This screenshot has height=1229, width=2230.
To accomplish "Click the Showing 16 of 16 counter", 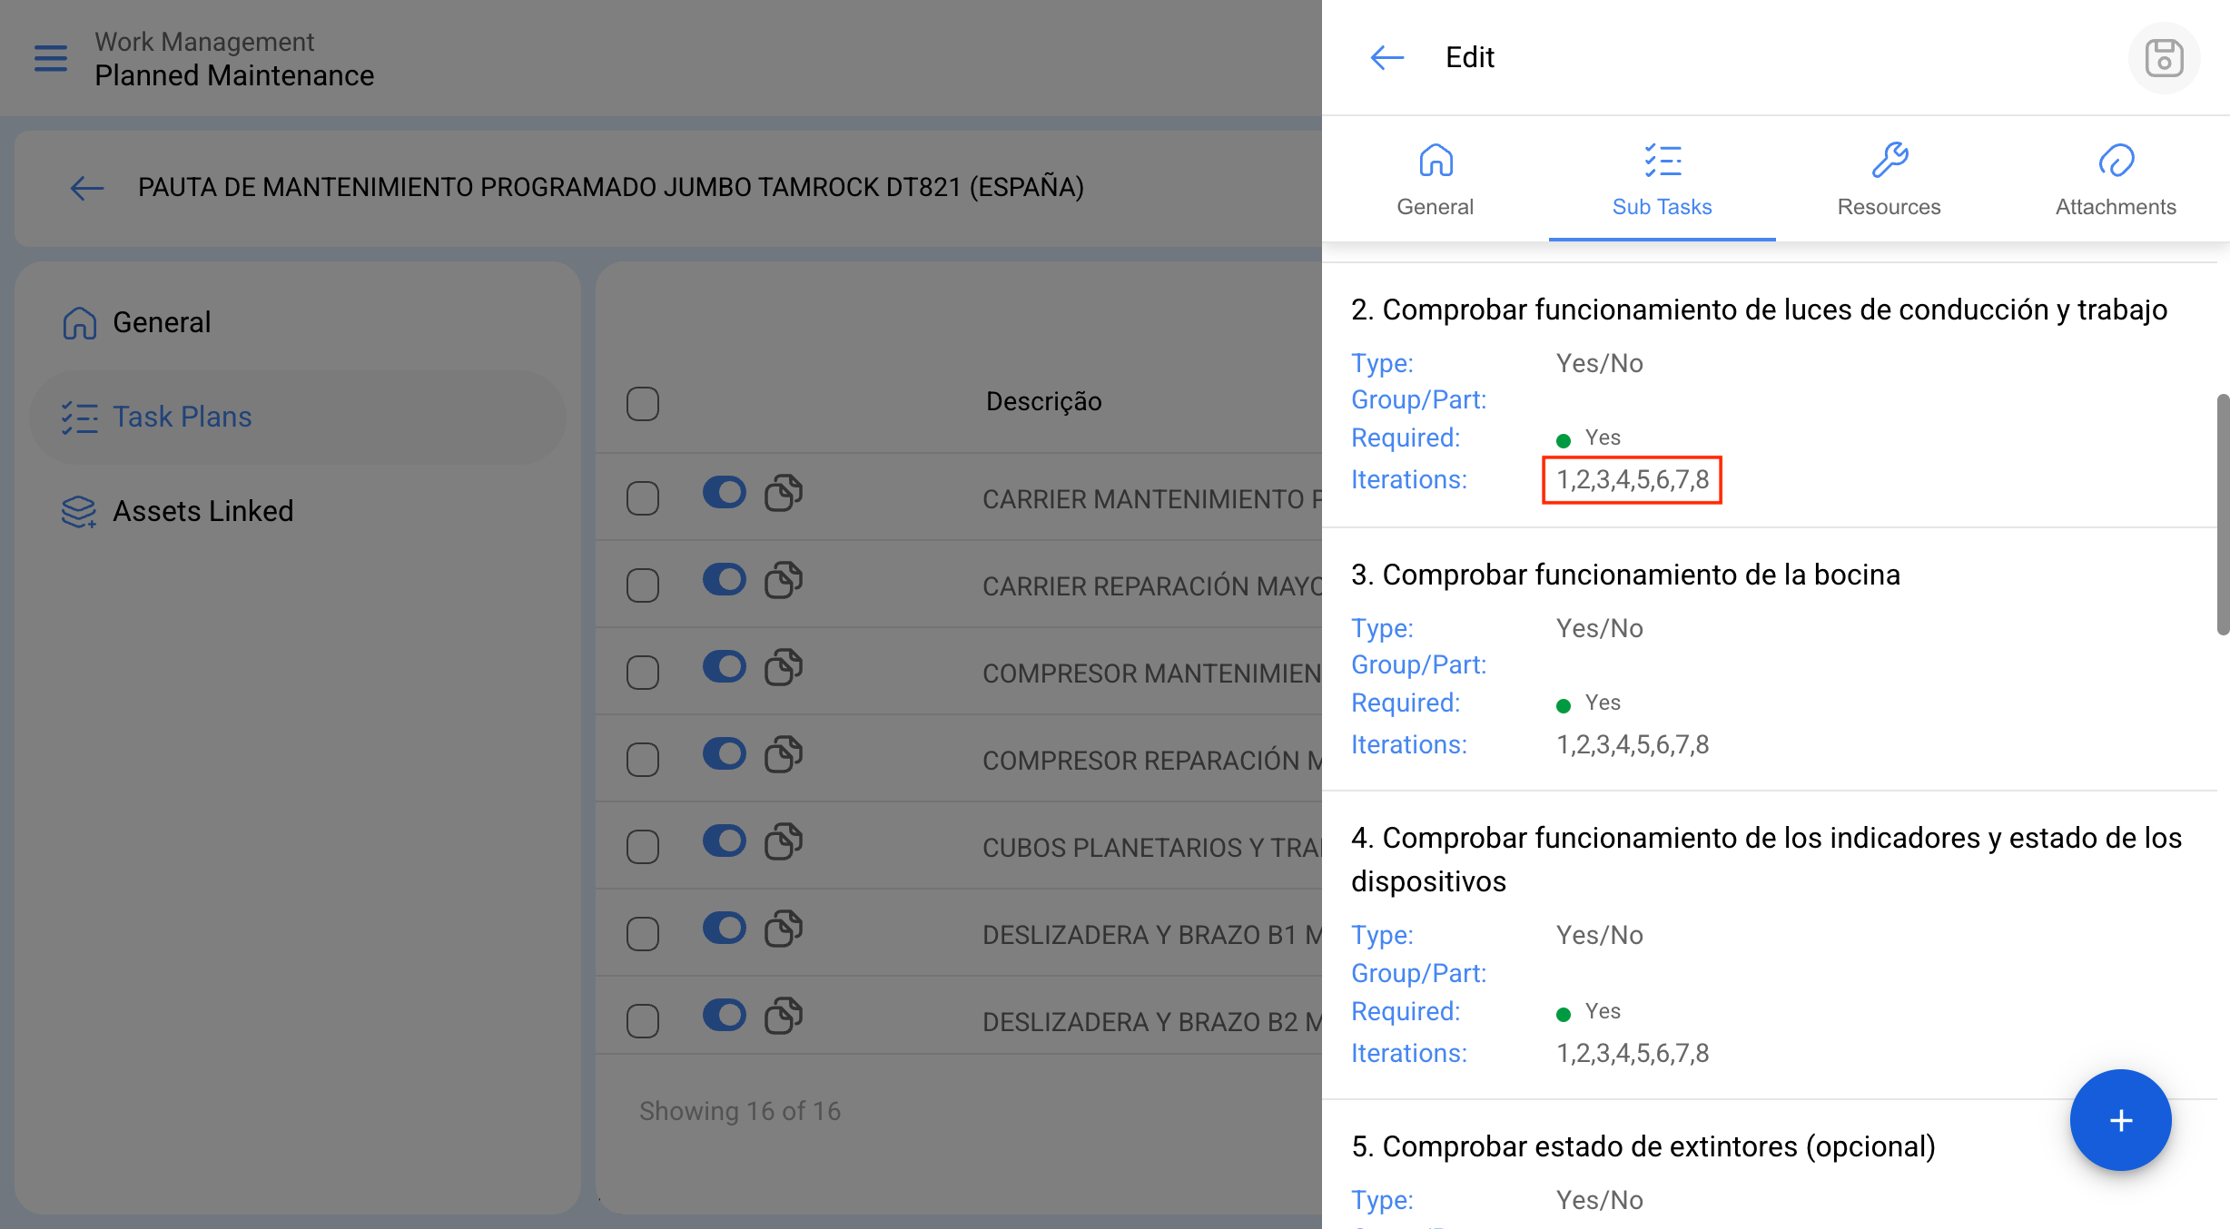I will (x=740, y=1111).
